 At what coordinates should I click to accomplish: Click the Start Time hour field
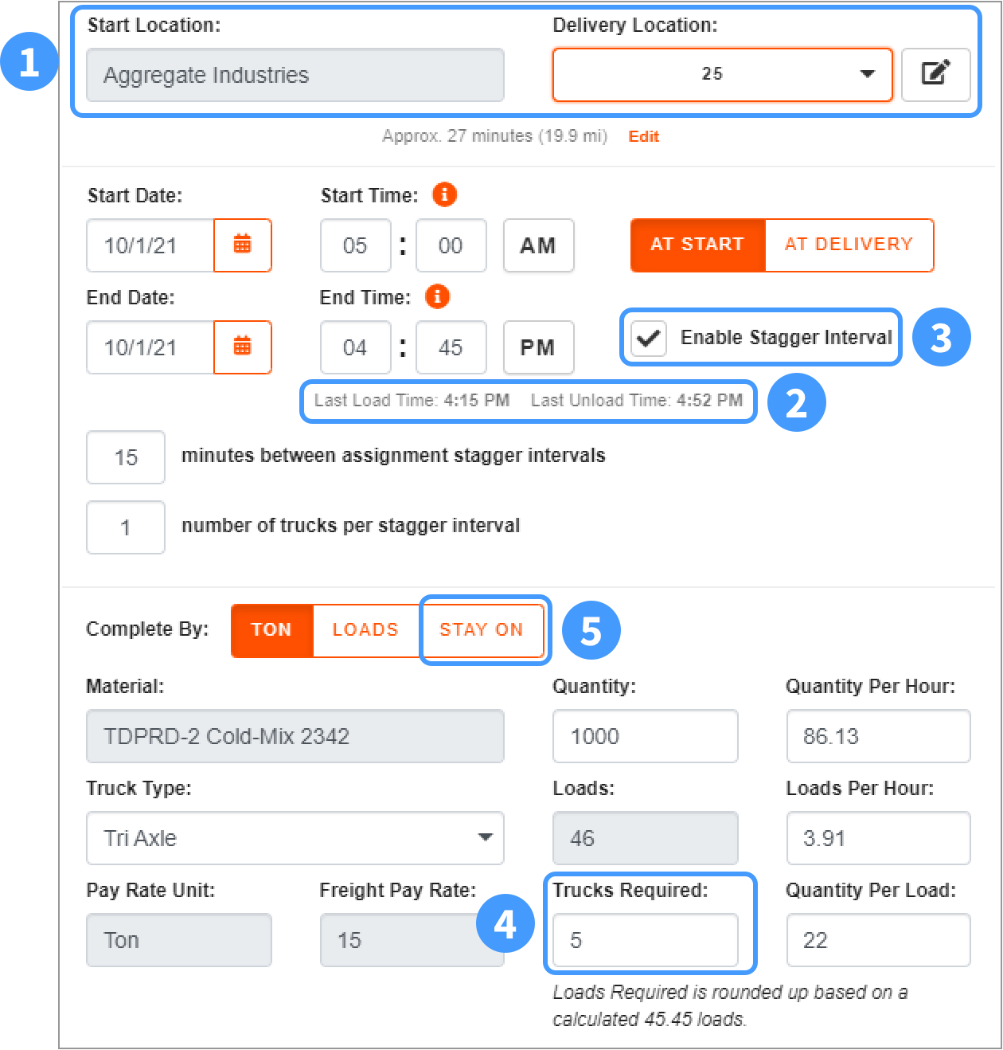[355, 245]
